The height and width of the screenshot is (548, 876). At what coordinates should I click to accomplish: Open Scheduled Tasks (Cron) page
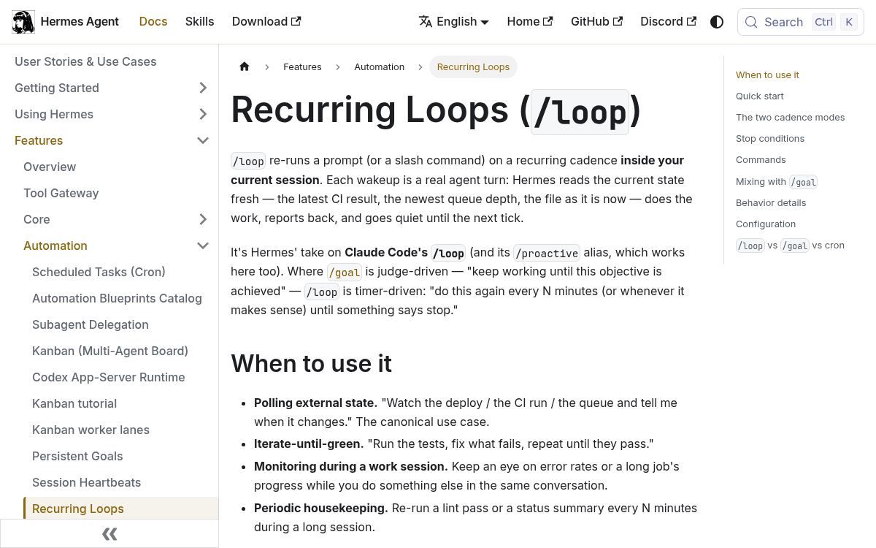tap(99, 272)
